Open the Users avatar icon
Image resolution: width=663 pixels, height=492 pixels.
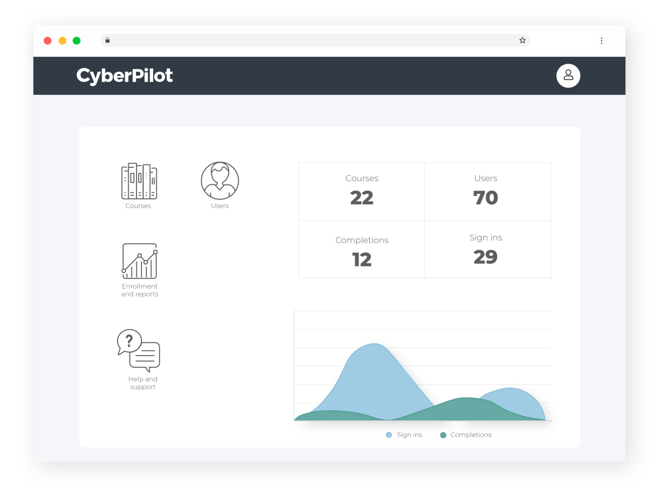tap(220, 181)
